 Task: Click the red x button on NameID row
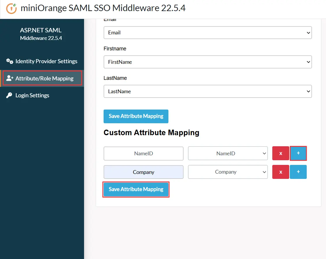click(280, 153)
